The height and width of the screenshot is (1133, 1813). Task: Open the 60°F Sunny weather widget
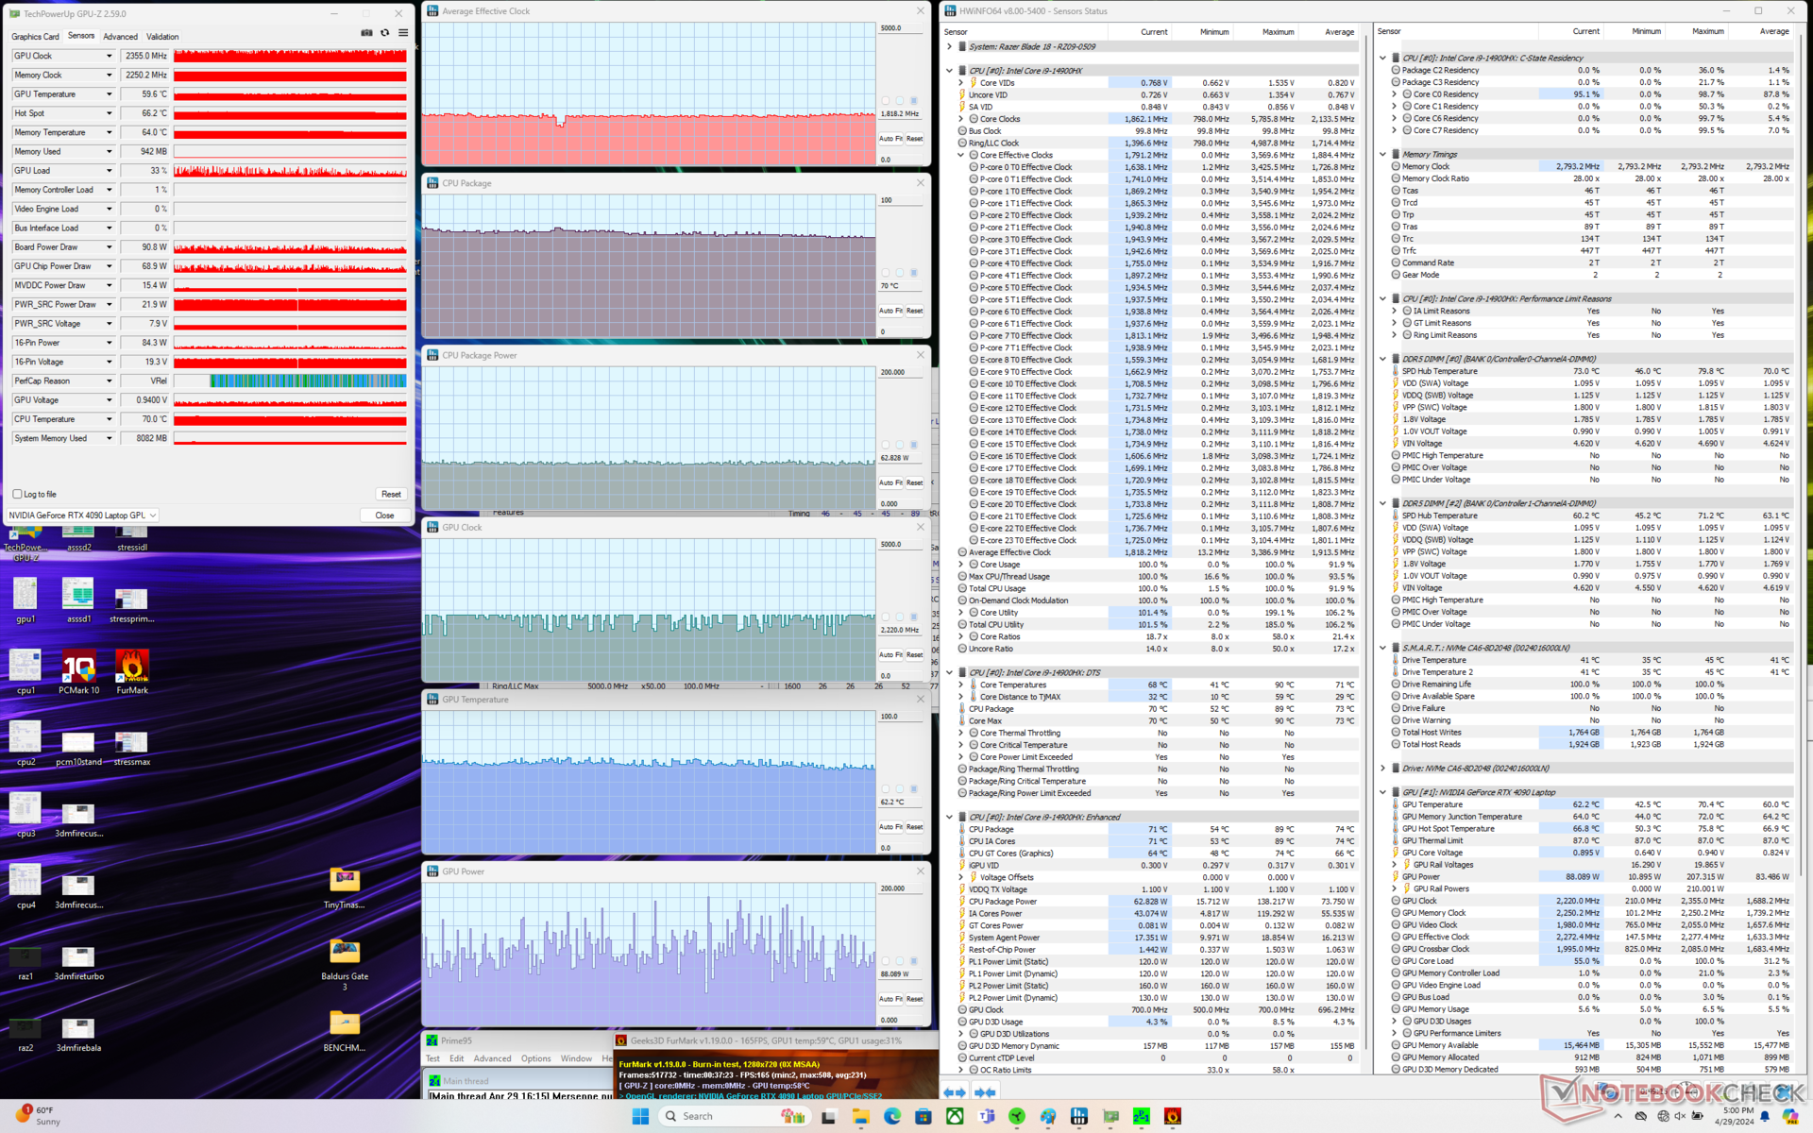(36, 1116)
